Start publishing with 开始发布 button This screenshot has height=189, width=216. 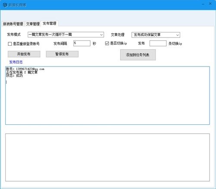[x=24, y=54]
